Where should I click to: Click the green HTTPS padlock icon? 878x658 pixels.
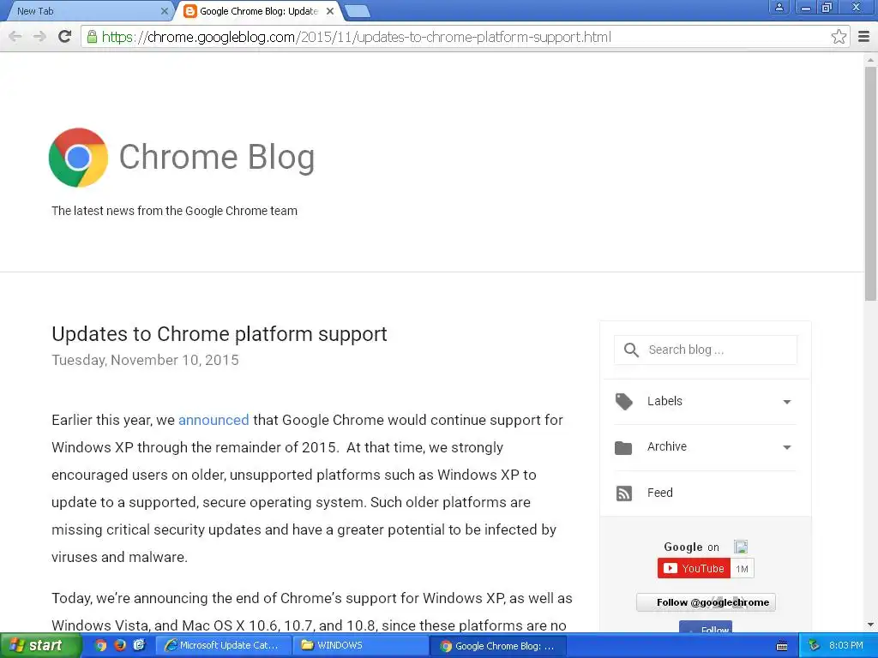point(92,37)
